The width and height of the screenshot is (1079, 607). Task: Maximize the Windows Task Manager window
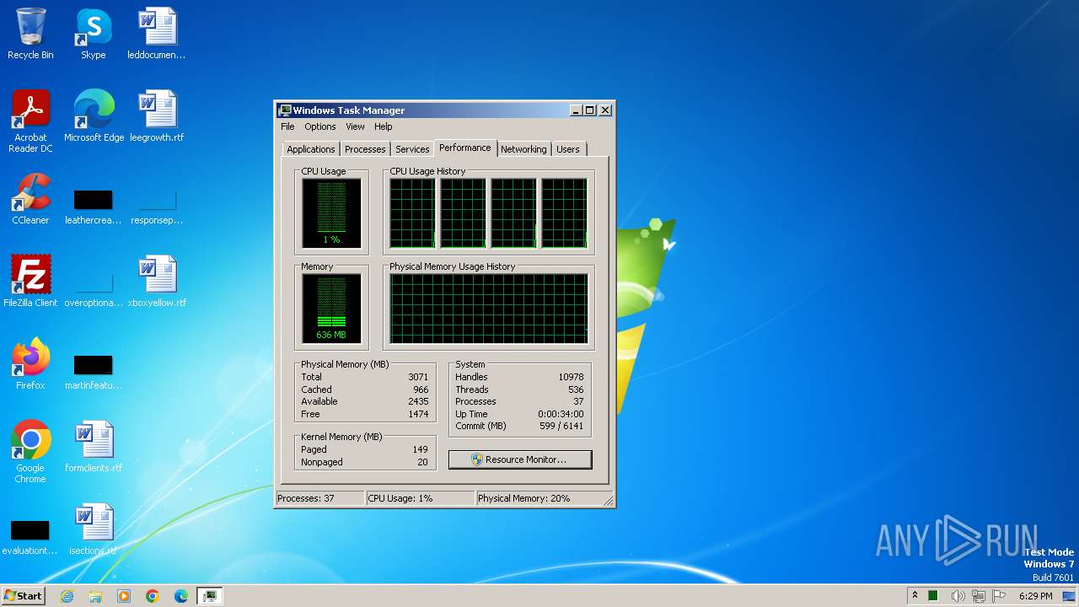(590, 110)
